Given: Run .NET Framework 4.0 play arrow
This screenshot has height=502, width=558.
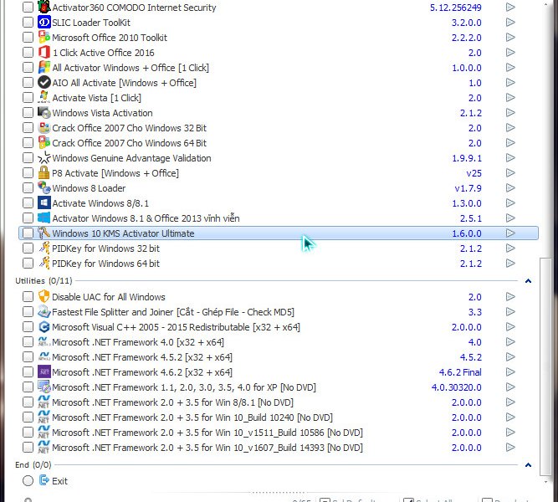Looking at the screenshot, I should (x=510, y=342).
